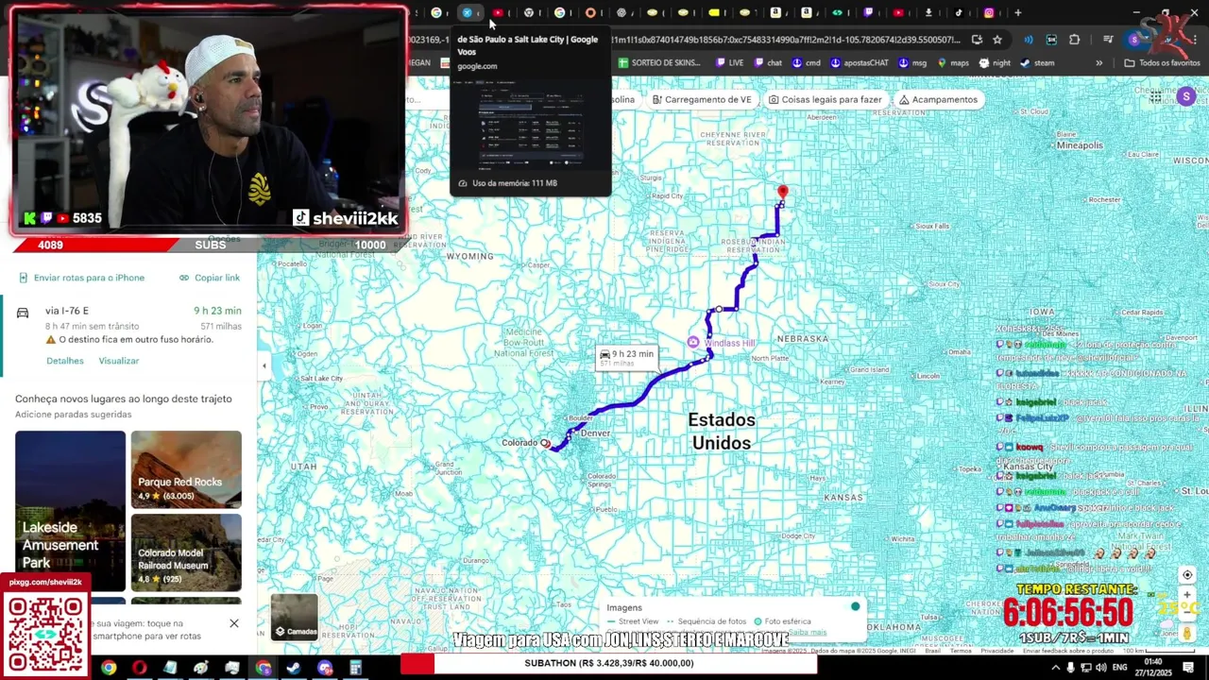Click the 9 h 23 min route label
The width and height of the screenshot is (1209, 680).
tap(626, 358)
